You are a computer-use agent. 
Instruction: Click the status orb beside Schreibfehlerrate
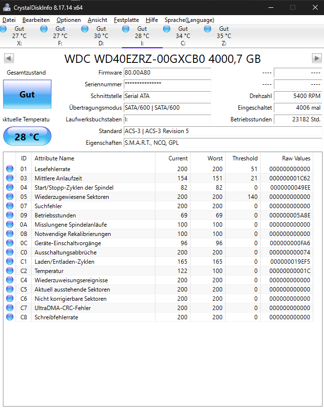[x=10, y=317]
